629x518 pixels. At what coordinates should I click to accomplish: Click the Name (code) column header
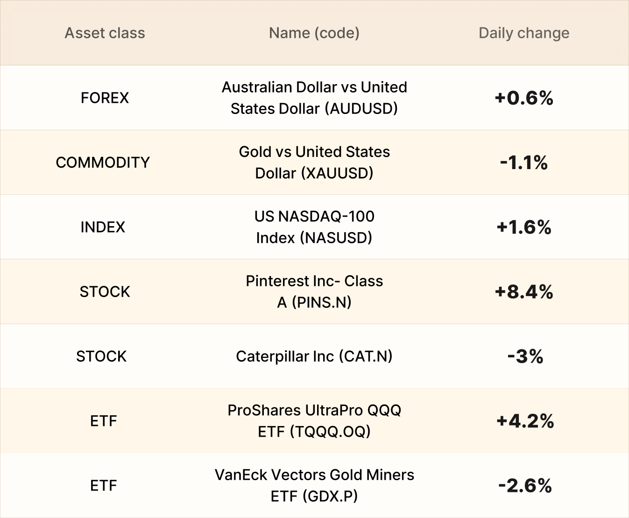tap(314, 33)
